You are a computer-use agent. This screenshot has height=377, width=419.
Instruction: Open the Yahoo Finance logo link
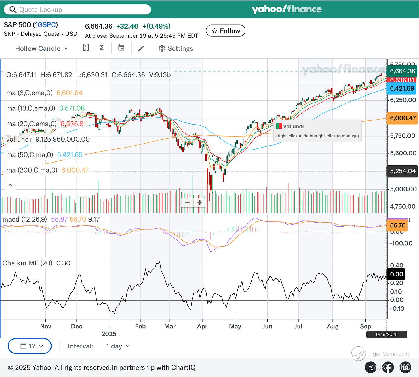point(287,9)
